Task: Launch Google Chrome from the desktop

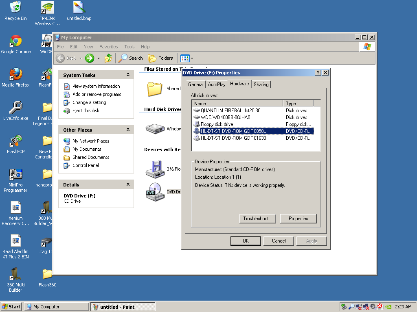Action: click(16, 44)
